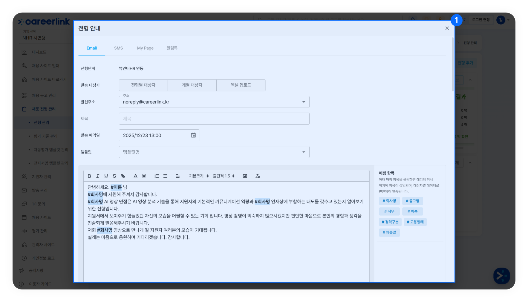This screenshot has height=302, width=528.
Task: Switch to the My Page tab
Action: 145,48
